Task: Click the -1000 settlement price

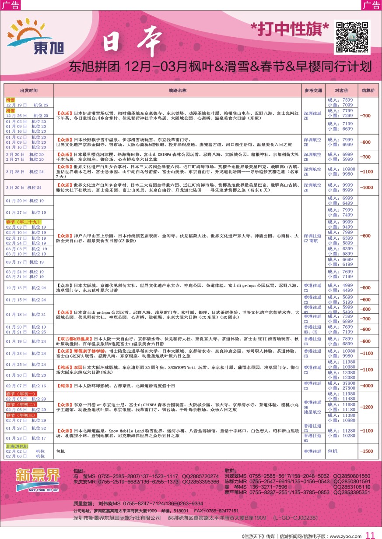Action: (367, 188)
